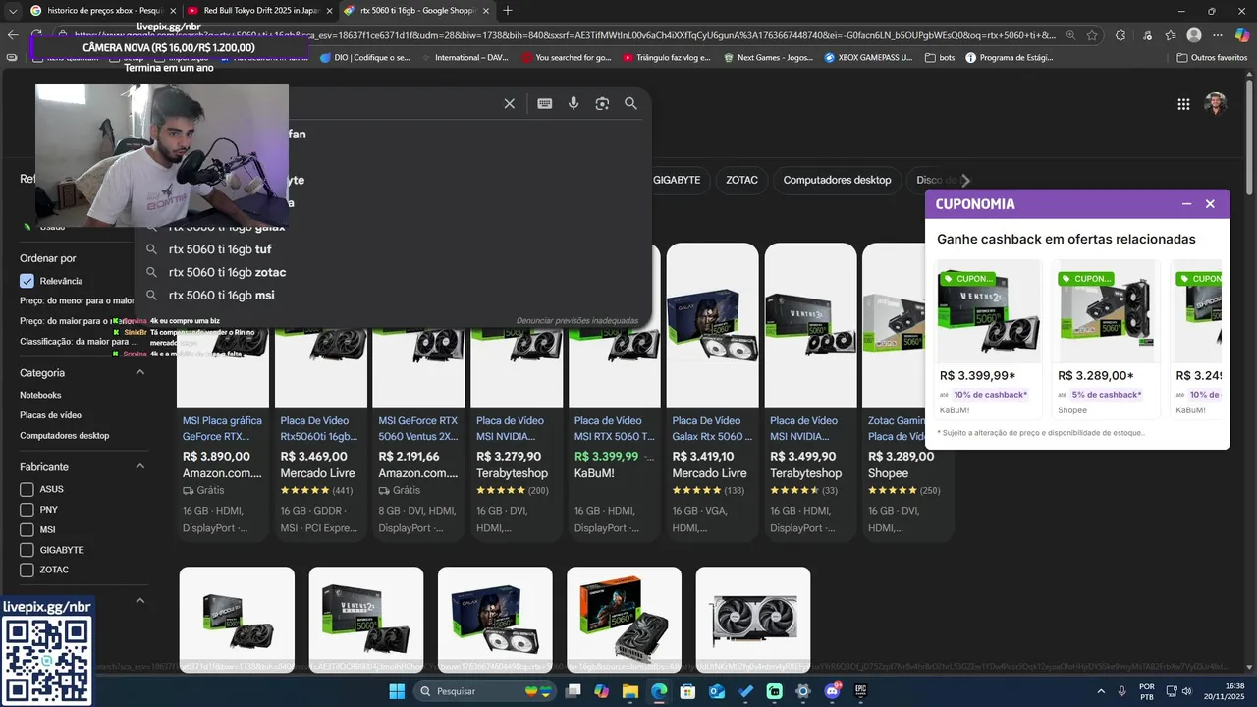Collapse the Fabricante section
1257x707 pixels.
coord(139,466)
